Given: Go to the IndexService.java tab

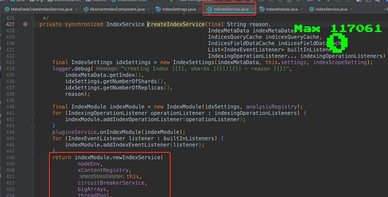Looking at the screenshot, I should (331, 9).
